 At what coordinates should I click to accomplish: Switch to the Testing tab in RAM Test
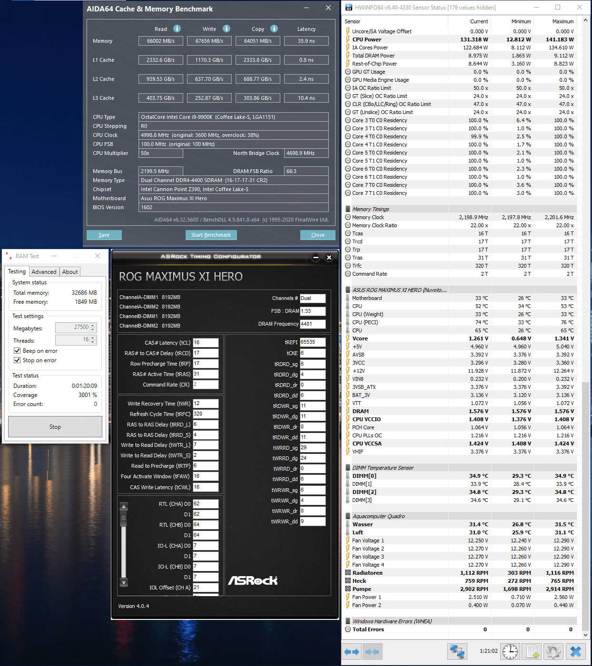pyautogui.click(x=17, y=271)
